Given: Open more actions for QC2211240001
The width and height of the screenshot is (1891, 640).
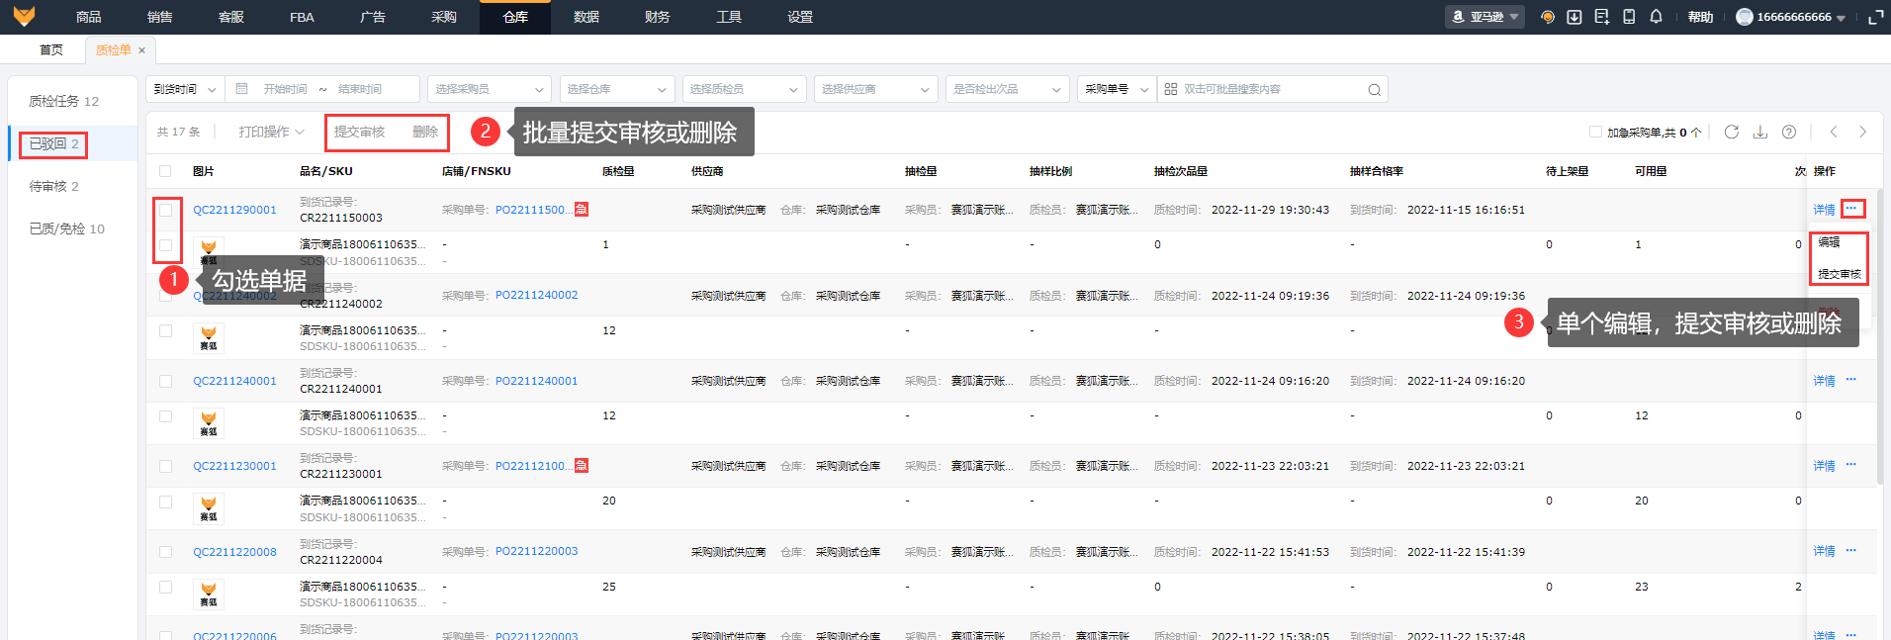Looking at the screenshot, I should point(1850,380).
